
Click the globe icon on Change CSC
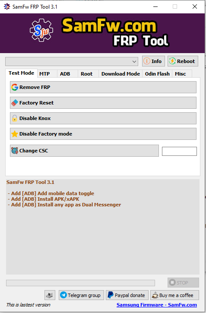pos(15,151)
